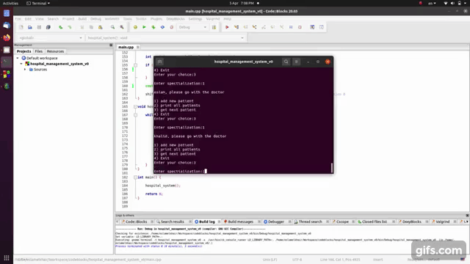Screen dimensions: 470x264
Task: Collapse the Default workspace tree node
Action: click(18, 58)
